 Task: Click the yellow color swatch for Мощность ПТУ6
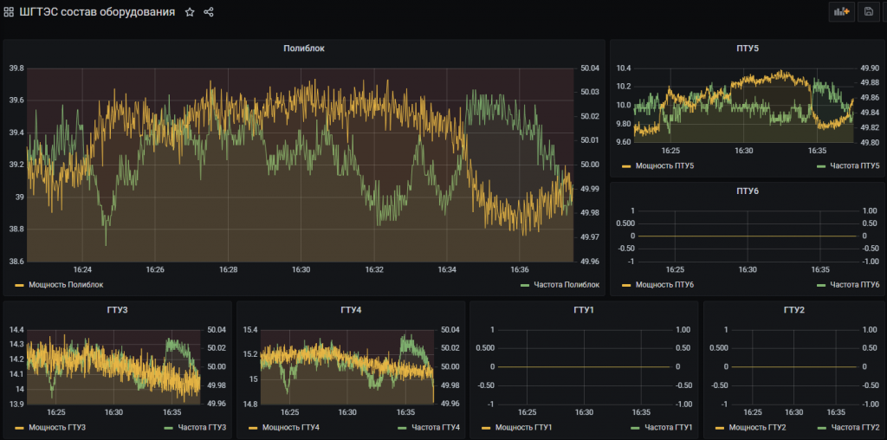[627, 285]
